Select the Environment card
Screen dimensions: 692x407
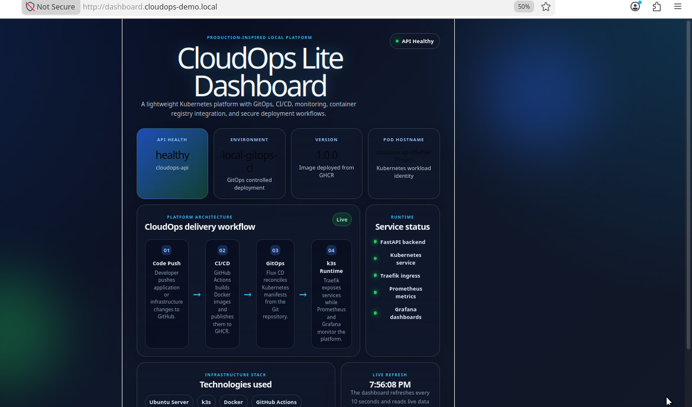(x=250, y=164)
